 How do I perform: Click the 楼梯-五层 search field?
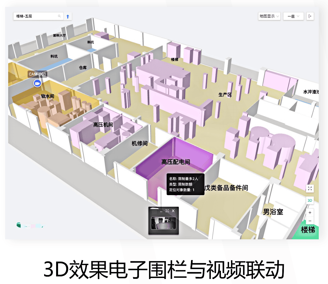pyautogui.click(x=35, y=16)
